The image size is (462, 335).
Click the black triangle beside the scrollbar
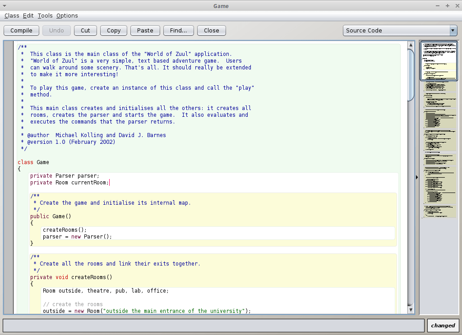click(x=416, y=177)
